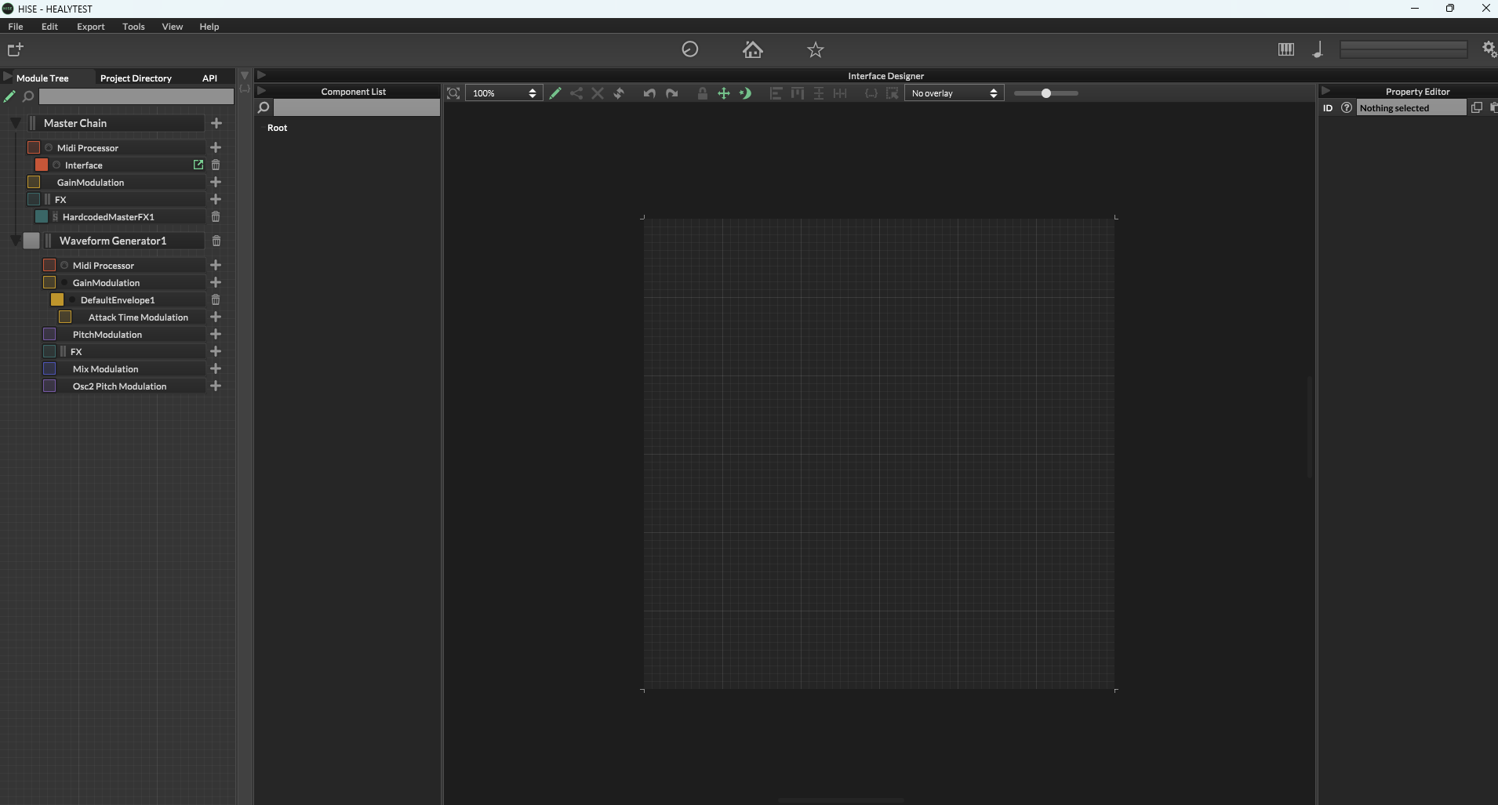Open settings gear in top right

(1489, 49)
